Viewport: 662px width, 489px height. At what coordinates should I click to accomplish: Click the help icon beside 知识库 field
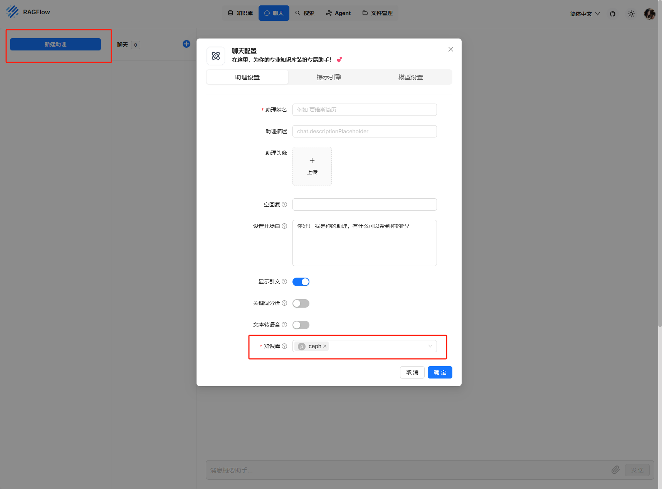[x=284, y=346]
